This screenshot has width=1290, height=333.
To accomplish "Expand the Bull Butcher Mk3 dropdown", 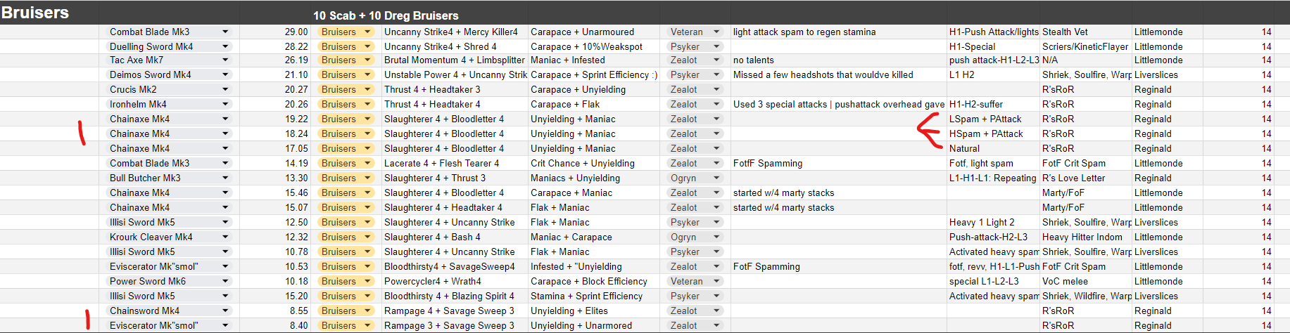I will [225, 178].
